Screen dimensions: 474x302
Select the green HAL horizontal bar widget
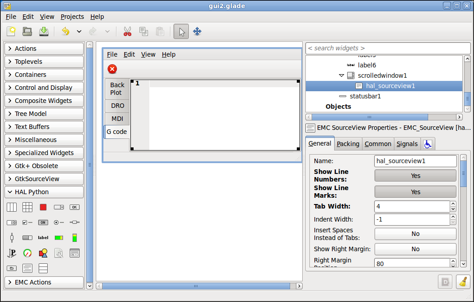click(59, 238)
